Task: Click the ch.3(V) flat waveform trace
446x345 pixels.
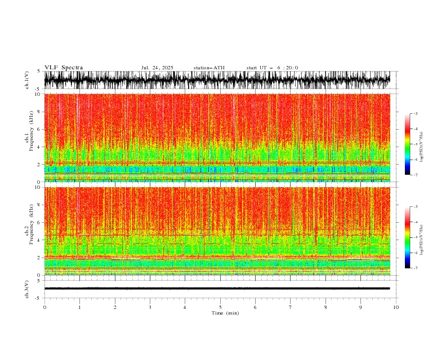Action: click(x=217, y=289)
